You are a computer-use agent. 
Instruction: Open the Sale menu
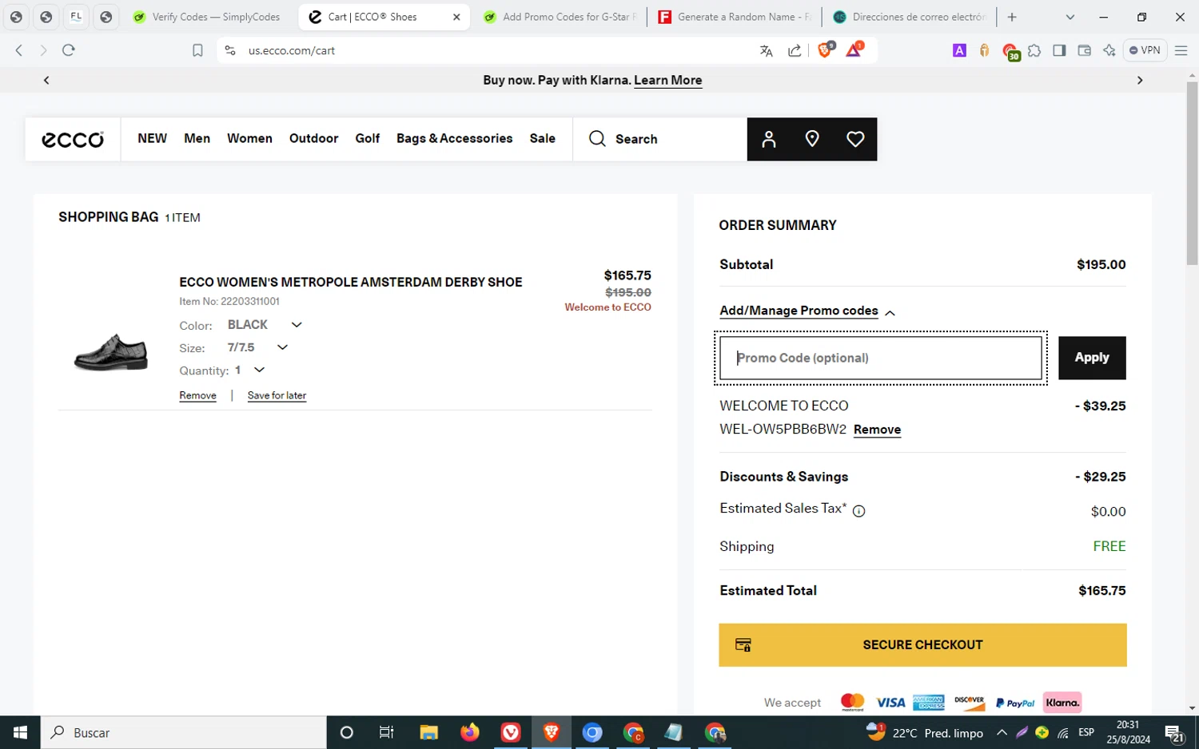542,138
